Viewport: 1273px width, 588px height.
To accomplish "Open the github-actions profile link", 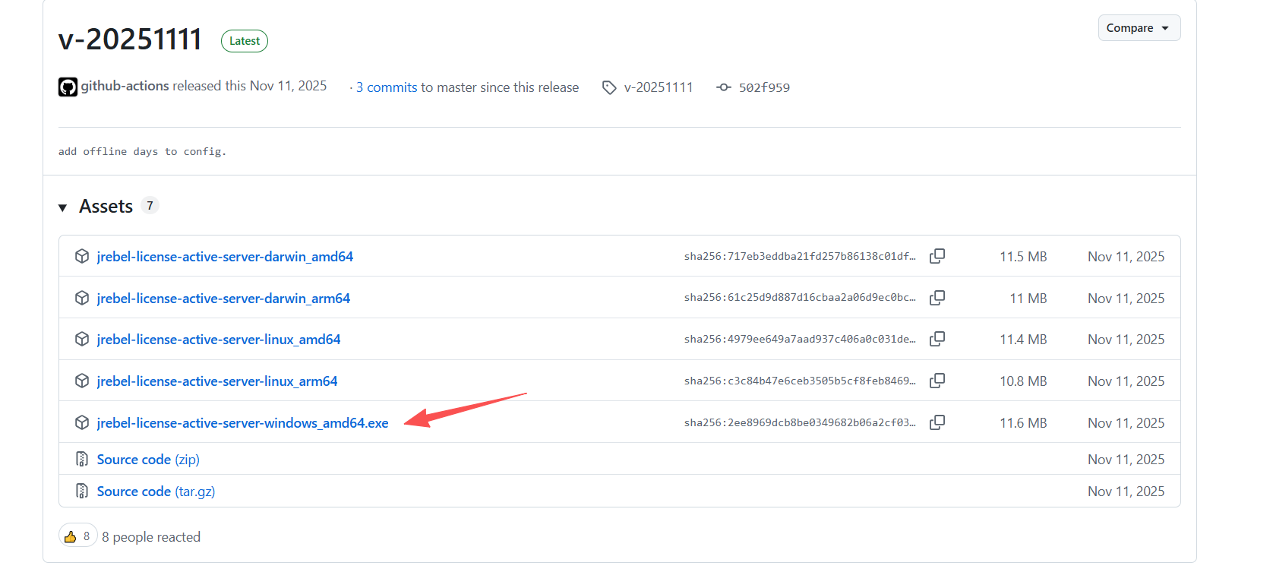I will (x=125, y=86).
